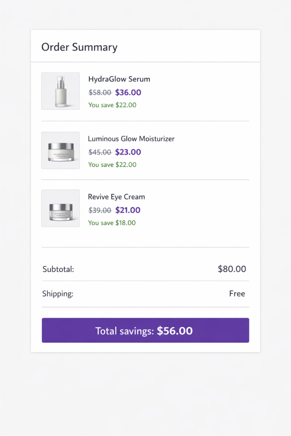Open the Revive Eye Cream product link
The image size is (291, 436).
point(116,197)
